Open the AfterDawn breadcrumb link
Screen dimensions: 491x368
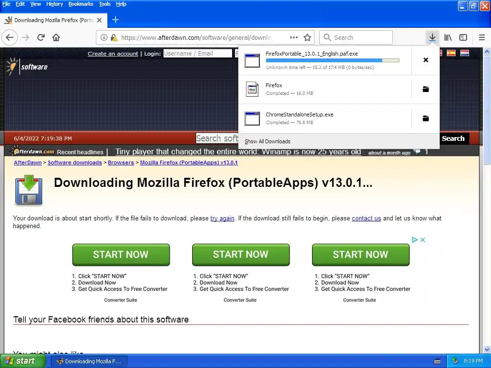pyautogui.click(x=27, y=163)
